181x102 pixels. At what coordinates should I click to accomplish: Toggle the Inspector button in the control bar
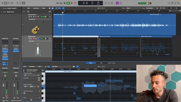(x=6, y=3)
